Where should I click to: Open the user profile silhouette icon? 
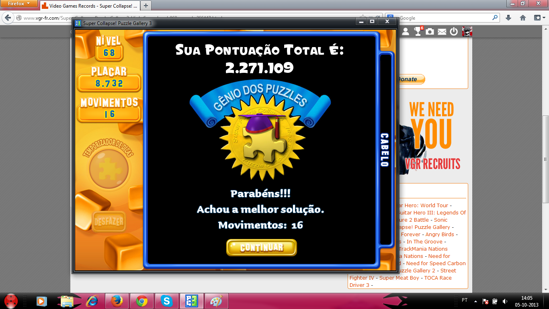[406, 31]
